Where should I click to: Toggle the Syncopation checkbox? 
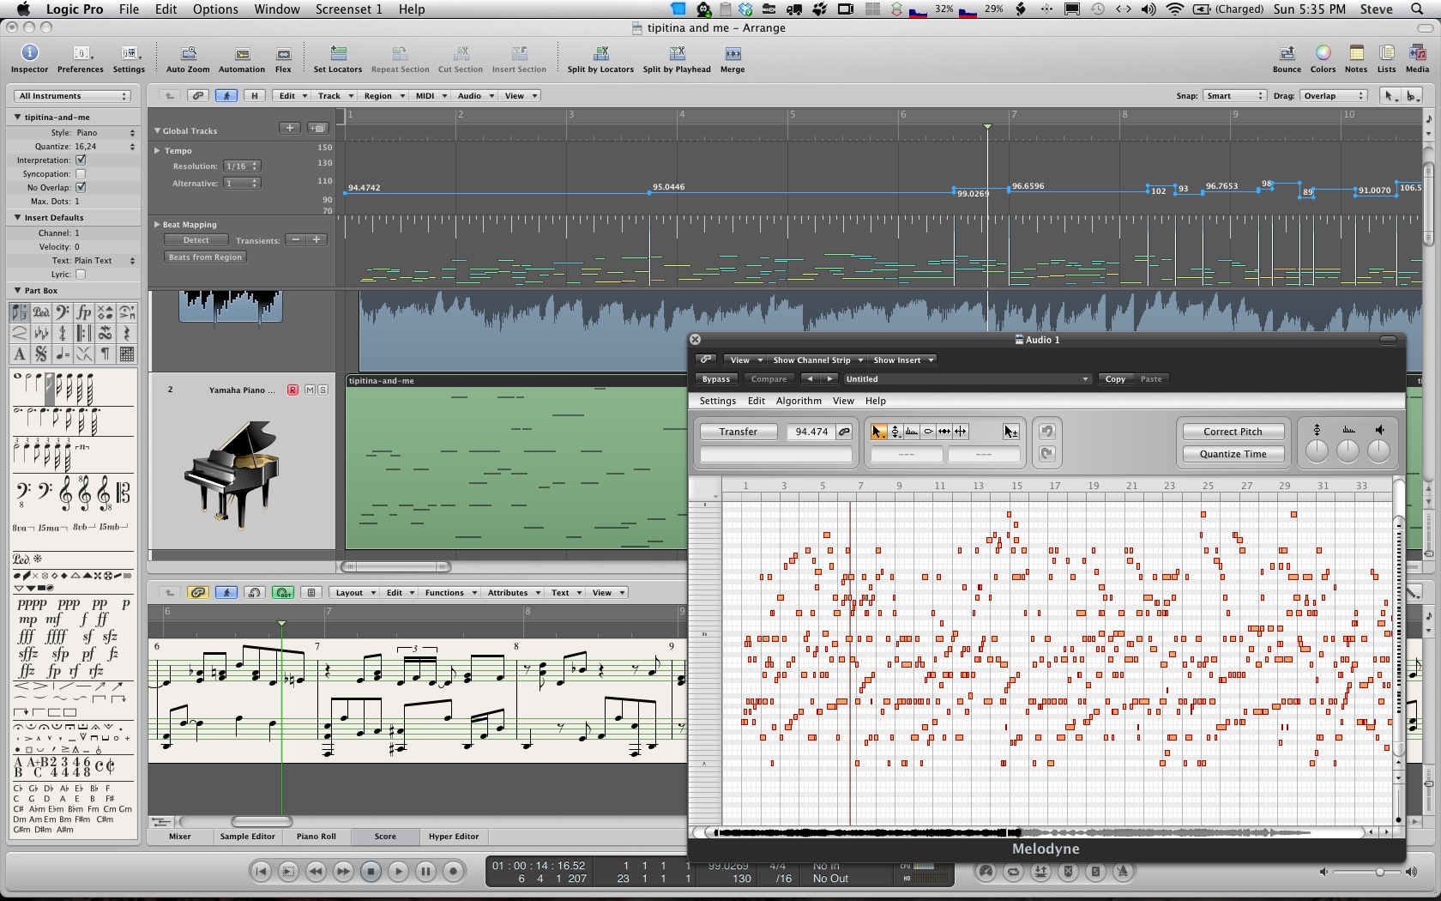(81, 173)
